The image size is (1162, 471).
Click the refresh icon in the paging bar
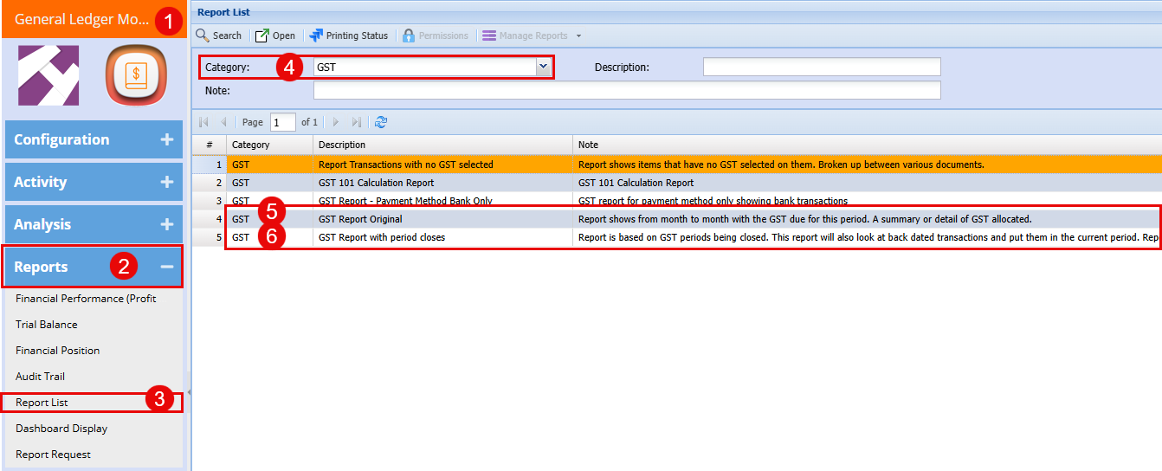[381, 122]
